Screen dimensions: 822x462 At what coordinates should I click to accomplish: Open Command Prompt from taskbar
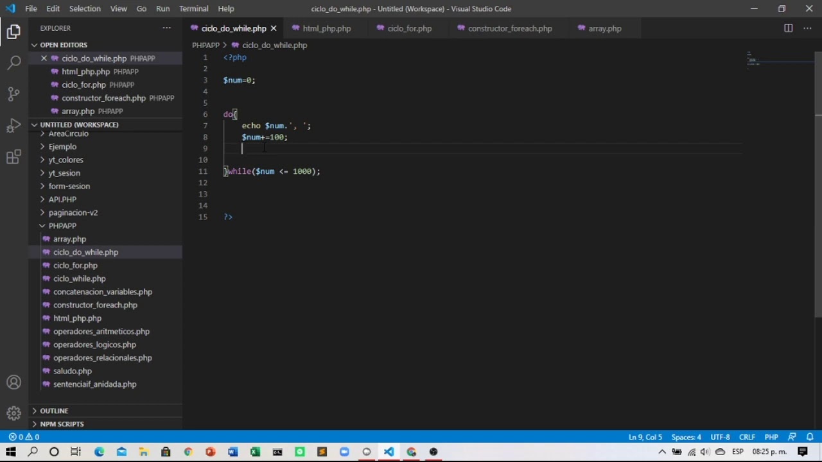(x=277, y=452)
